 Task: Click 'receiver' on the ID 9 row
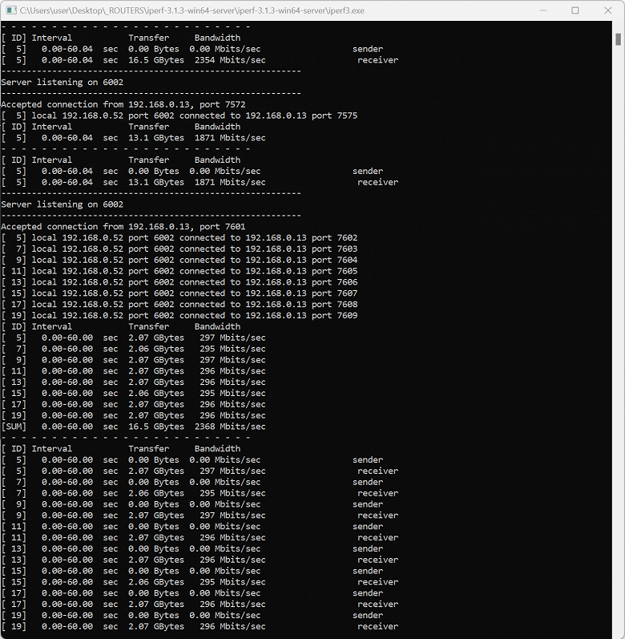click(x=378, y=516)
